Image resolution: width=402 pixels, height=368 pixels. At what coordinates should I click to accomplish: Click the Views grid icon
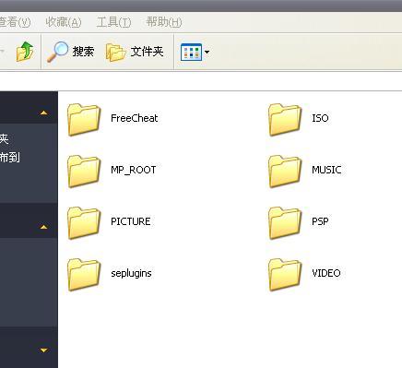(191, 52)
